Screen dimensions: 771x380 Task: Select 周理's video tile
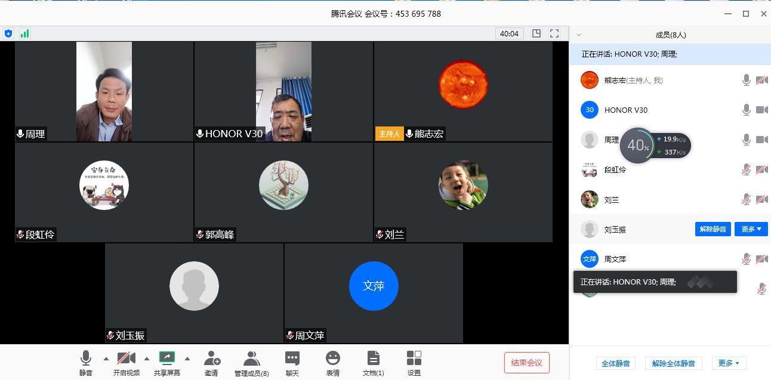(x=104, y=91)
